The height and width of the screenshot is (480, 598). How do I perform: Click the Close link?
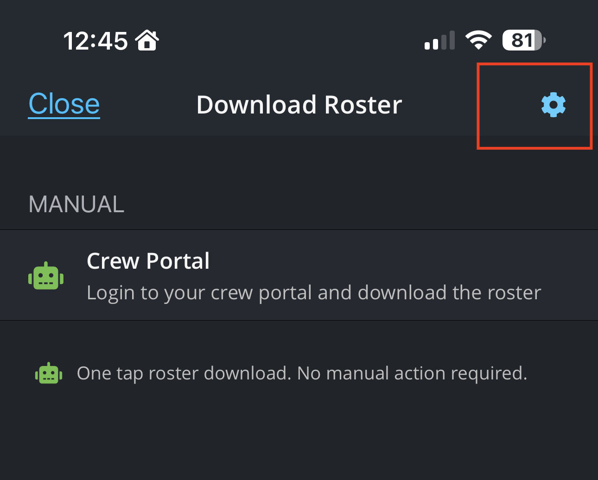[x=64, y=104]
